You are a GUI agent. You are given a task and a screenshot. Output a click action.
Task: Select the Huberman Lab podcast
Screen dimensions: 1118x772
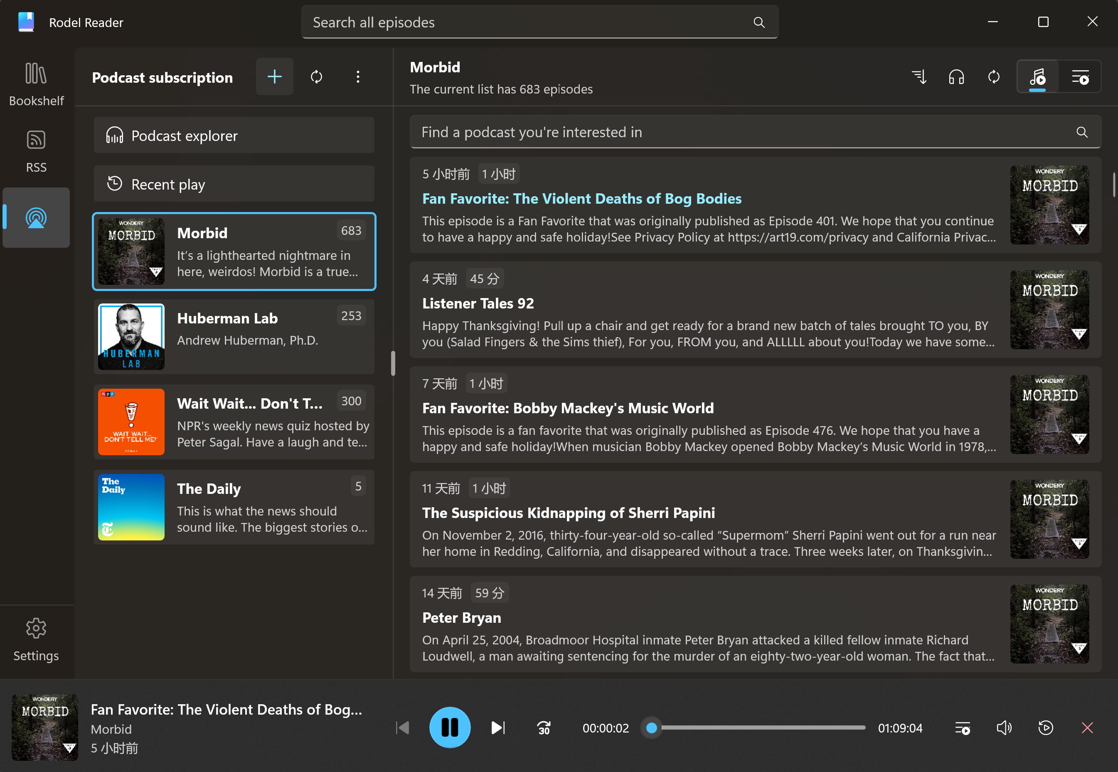pyautogui.click(x=234, y=337)
